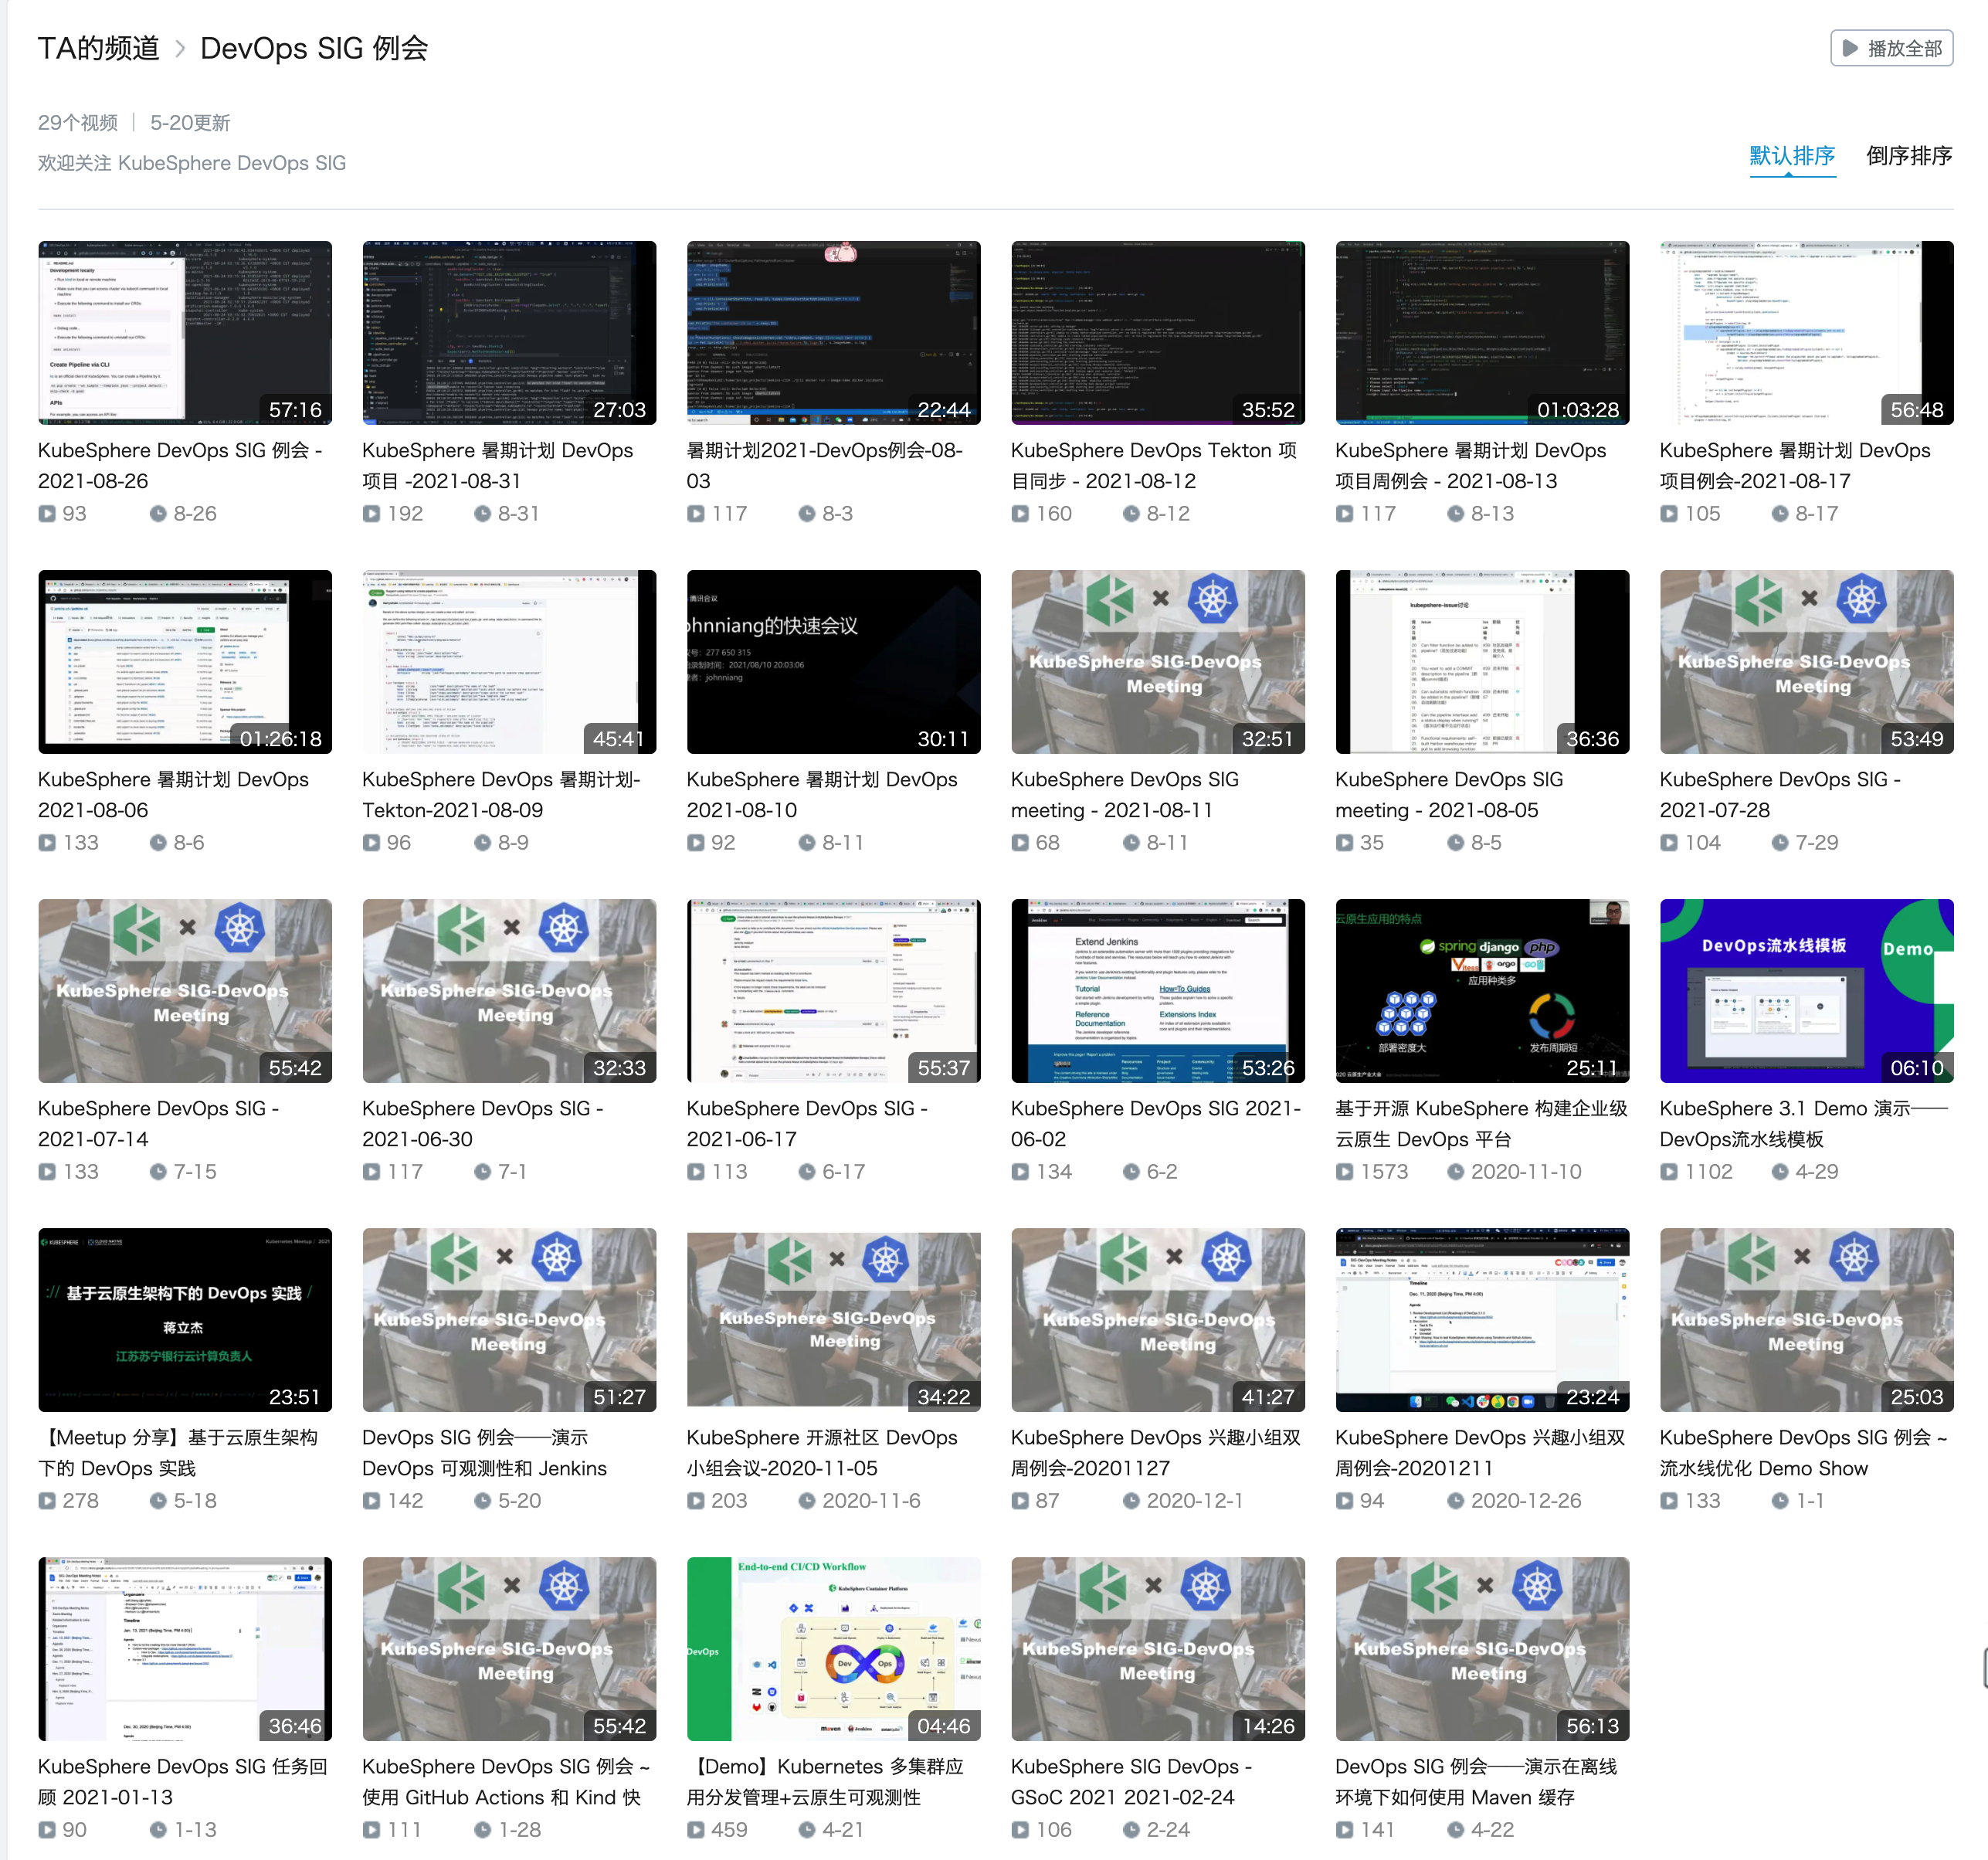Click the 播放全部 play-all button
Image resolution: width=1988 pixels, height=1860 pixels.
[x=1891, y=48]
